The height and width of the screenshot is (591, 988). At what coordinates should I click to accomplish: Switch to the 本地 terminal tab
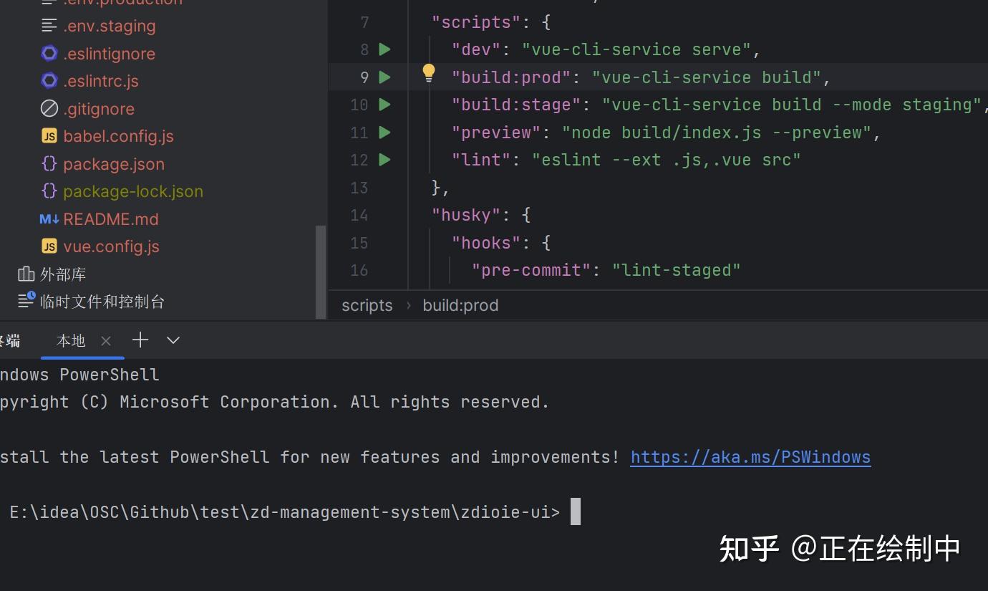(x=71, y=341)
